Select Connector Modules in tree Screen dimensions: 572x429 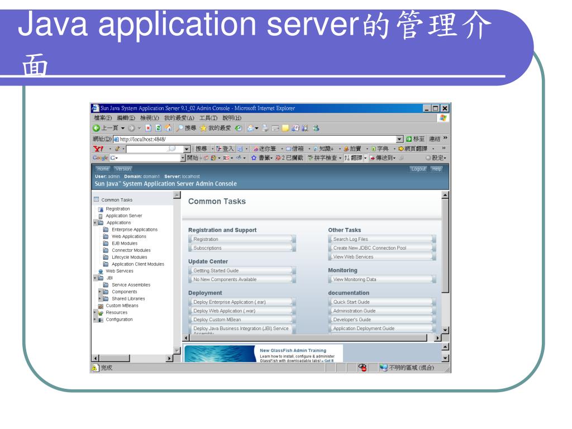[131, 250]
